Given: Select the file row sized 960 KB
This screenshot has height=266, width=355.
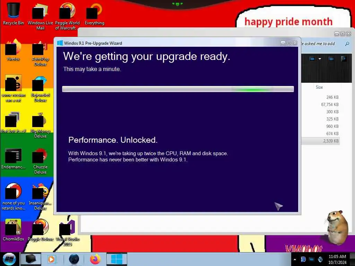Looking at the screenshot, I should pyautogui.click(x=321, y=126).
